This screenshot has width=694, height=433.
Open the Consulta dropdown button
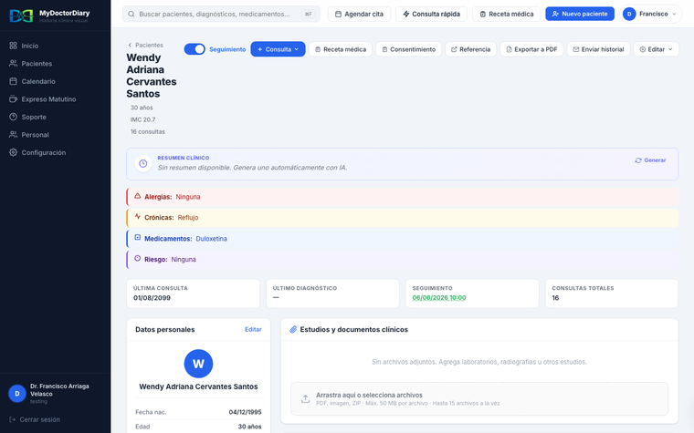[278, 49]
